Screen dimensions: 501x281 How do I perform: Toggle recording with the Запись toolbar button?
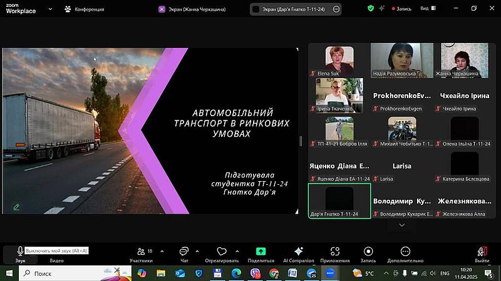tap(368, 252)
